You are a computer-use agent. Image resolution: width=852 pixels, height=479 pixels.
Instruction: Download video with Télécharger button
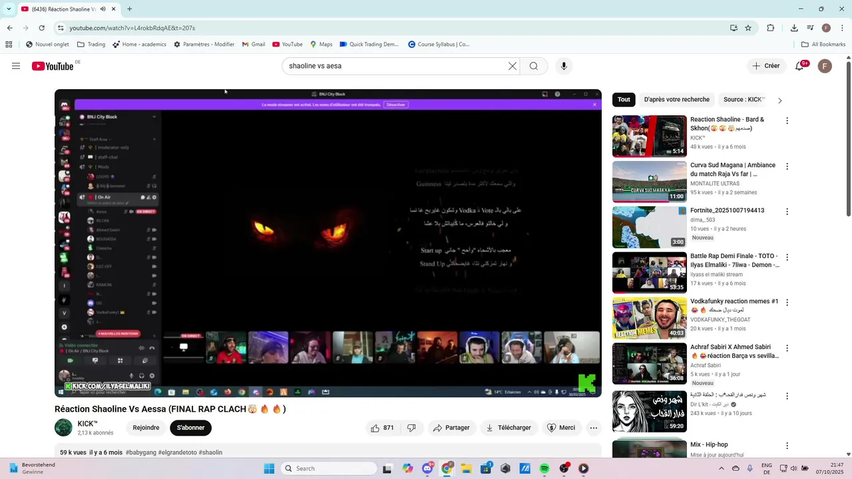click(509, 428)
